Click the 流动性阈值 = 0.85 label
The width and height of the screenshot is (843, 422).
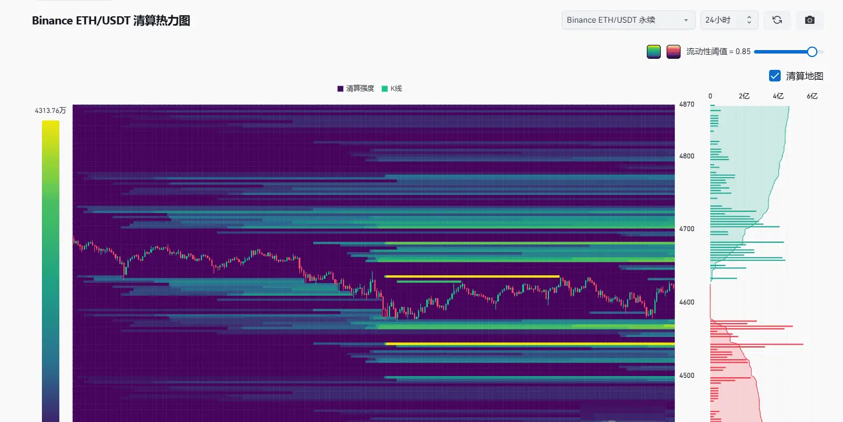(718, 52)
